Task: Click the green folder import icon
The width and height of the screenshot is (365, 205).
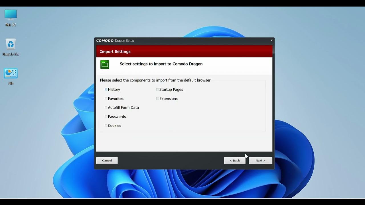Action: pyautogui.click(x=105, y=64)
